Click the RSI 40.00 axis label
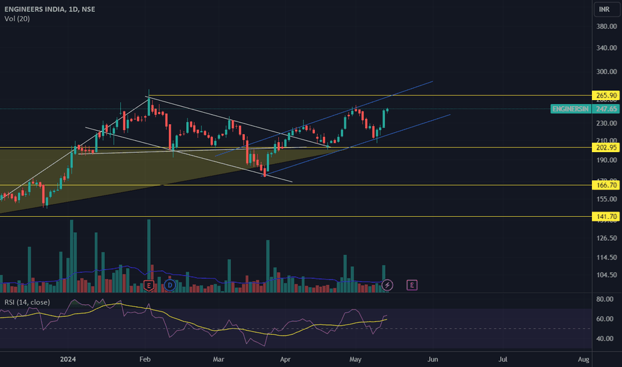The image size is (622, 367). [605, 339]
